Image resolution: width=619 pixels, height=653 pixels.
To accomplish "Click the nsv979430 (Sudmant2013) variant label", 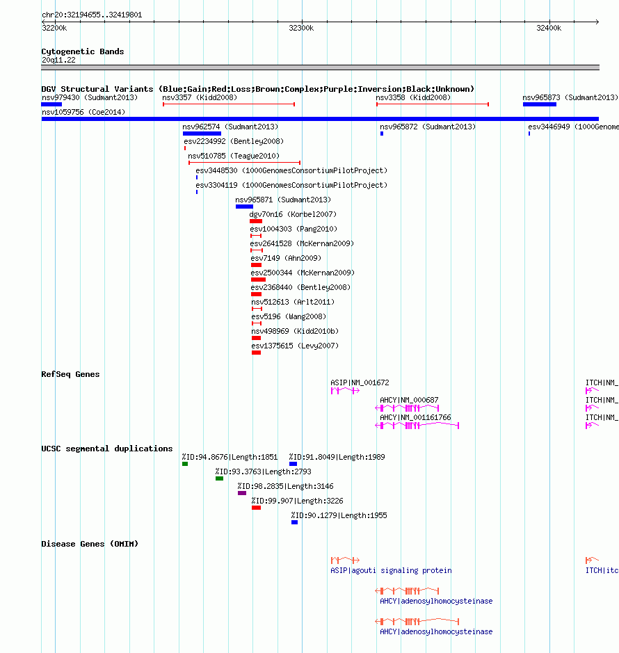I will click(x=90, y=97).
